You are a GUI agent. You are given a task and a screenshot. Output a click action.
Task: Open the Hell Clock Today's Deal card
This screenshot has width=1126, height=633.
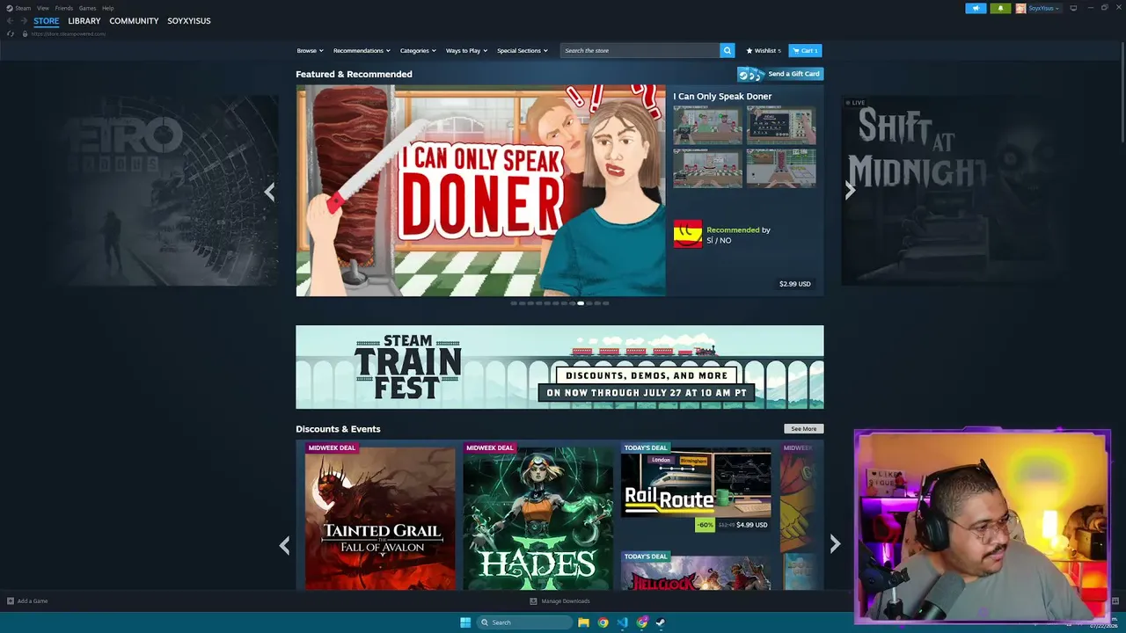pyautogui.click(x=696, y=571)
